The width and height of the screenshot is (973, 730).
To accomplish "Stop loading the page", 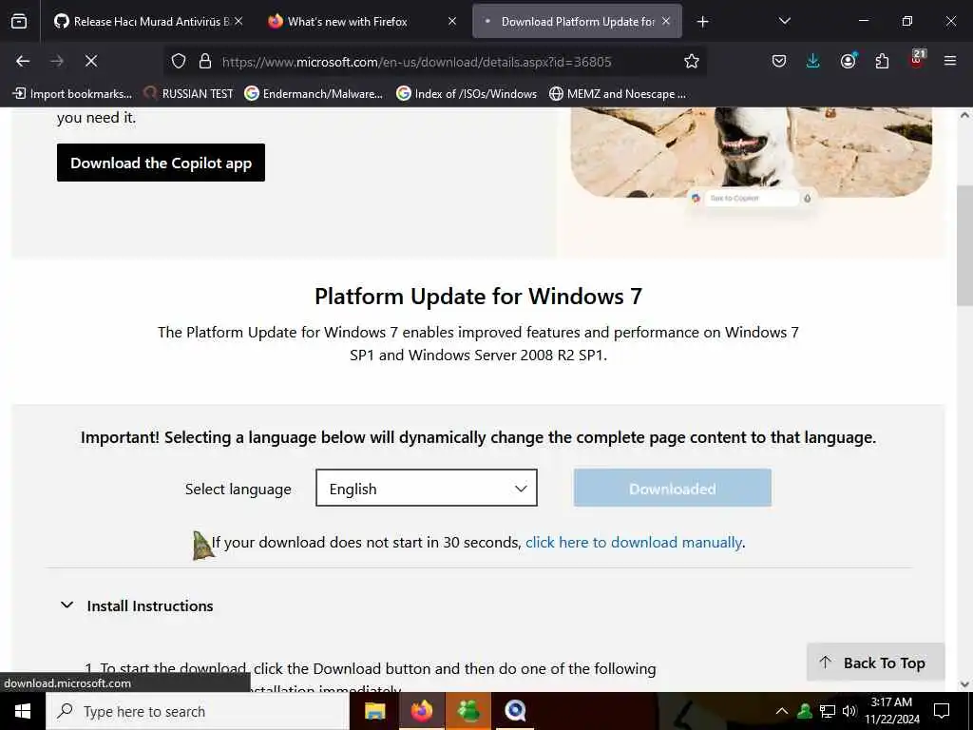I will 90,61.
